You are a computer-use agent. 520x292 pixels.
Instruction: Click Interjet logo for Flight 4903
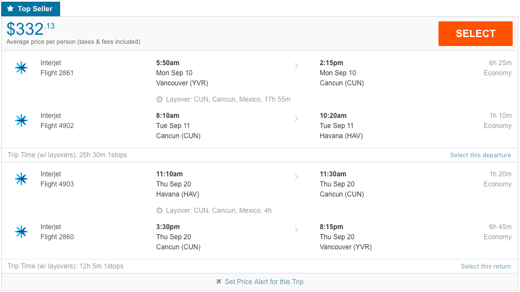[x=21, y=179]
